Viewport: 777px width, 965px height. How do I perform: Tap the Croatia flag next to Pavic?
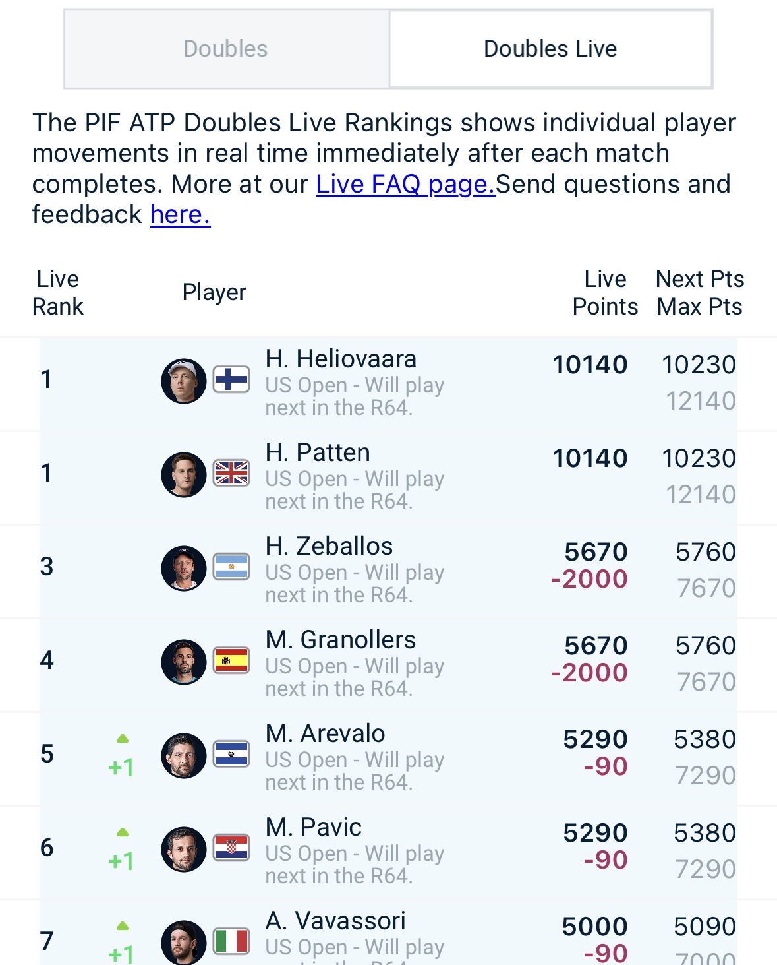[231, 848]
